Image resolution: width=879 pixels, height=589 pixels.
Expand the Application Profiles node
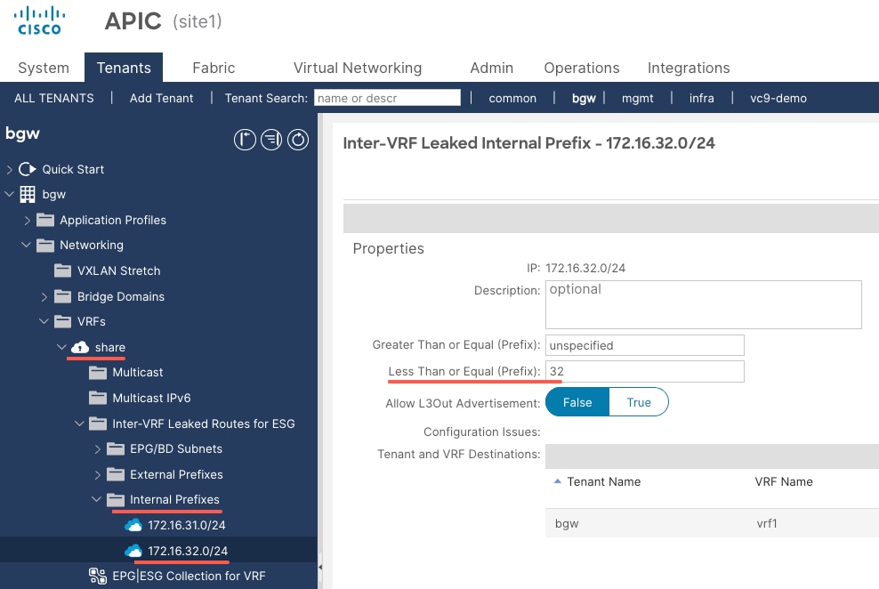coord(27,221)
